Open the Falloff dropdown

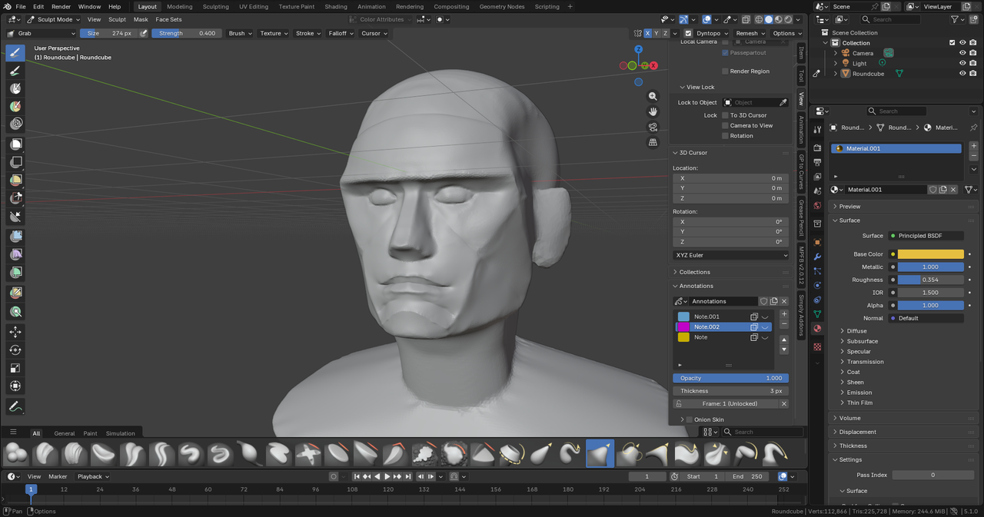(341, 33)
